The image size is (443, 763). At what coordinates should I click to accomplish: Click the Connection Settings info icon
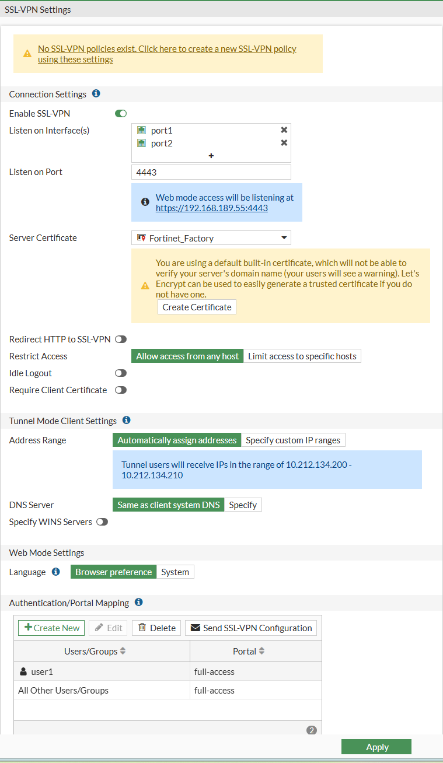96,93
